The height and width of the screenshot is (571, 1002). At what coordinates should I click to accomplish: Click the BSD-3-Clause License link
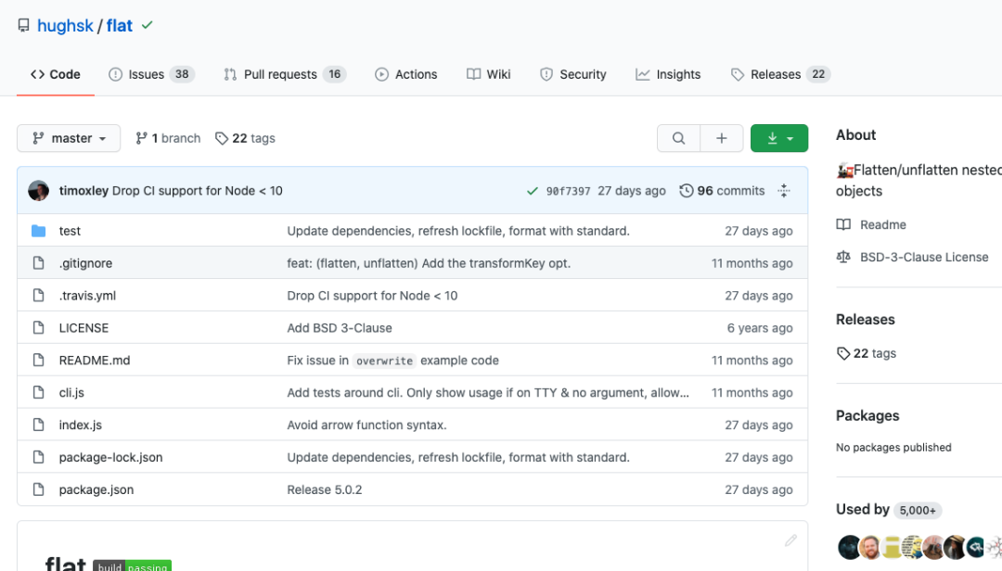[x=923, y=257]
